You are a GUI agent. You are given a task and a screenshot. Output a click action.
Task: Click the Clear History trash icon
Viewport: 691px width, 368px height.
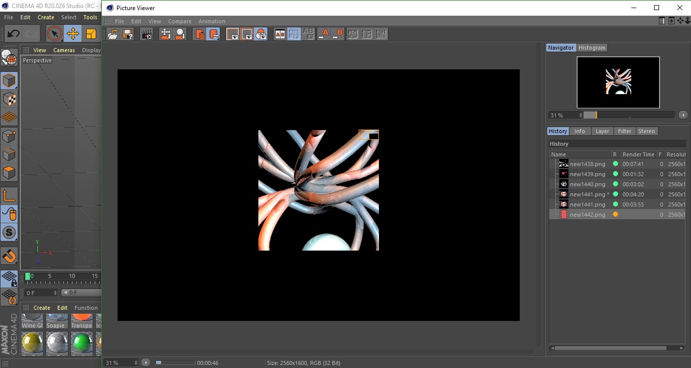[x=200, y=34]
